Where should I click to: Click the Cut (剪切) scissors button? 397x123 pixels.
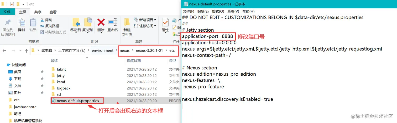coord(46,20)
